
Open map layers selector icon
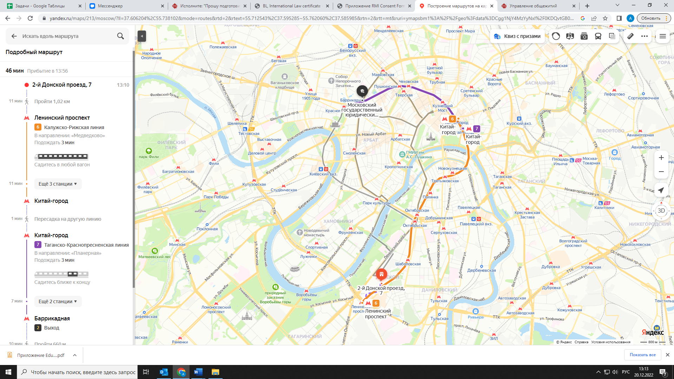pyautogui.click(x=612, y=36)
